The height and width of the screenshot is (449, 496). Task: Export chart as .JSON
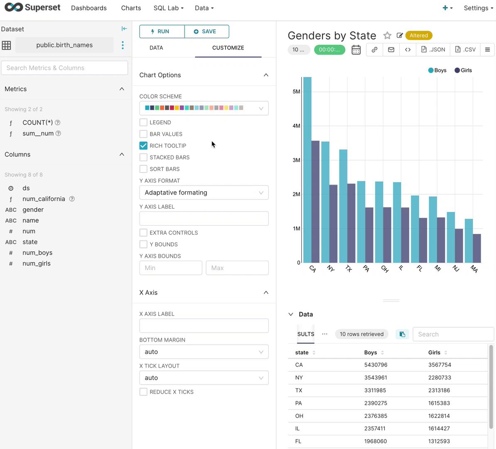click(x=433, y=50)
